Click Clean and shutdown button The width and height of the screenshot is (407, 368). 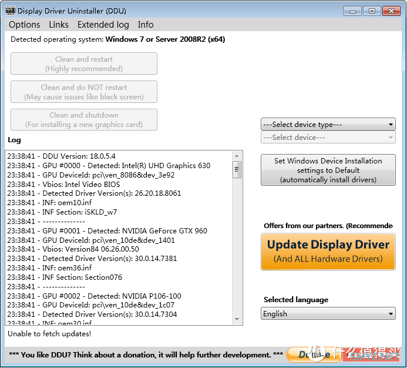tap(84, 119)
